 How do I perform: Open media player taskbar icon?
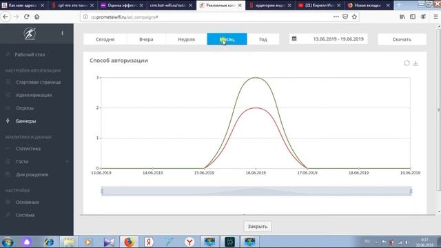[x=88, y=242]
